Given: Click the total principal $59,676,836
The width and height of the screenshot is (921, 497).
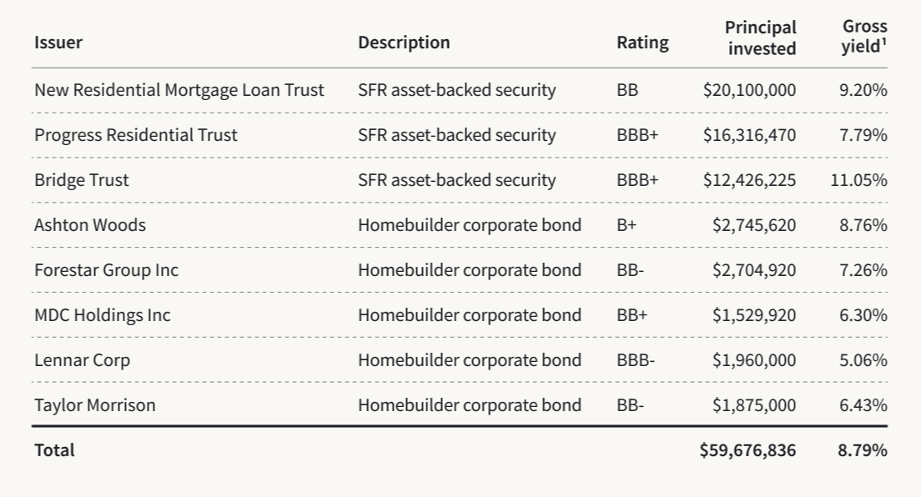Looking at the screenshot, I should (747, 450).
